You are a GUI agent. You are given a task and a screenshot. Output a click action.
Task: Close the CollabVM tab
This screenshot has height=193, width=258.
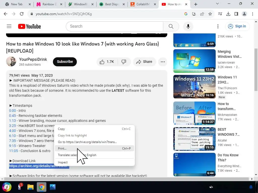155,4
